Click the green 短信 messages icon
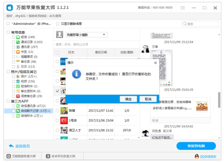Screen dimensions: 224x162 point(18,37)
